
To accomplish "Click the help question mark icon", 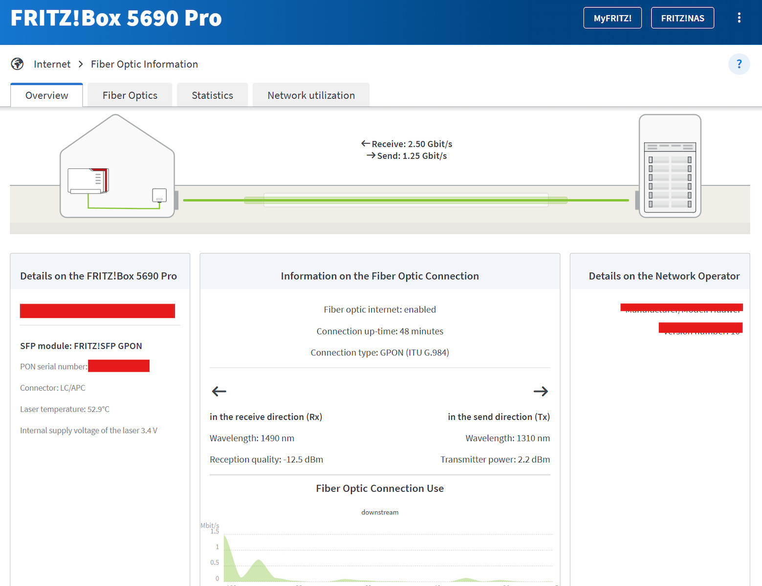I will tap(739, 64).
